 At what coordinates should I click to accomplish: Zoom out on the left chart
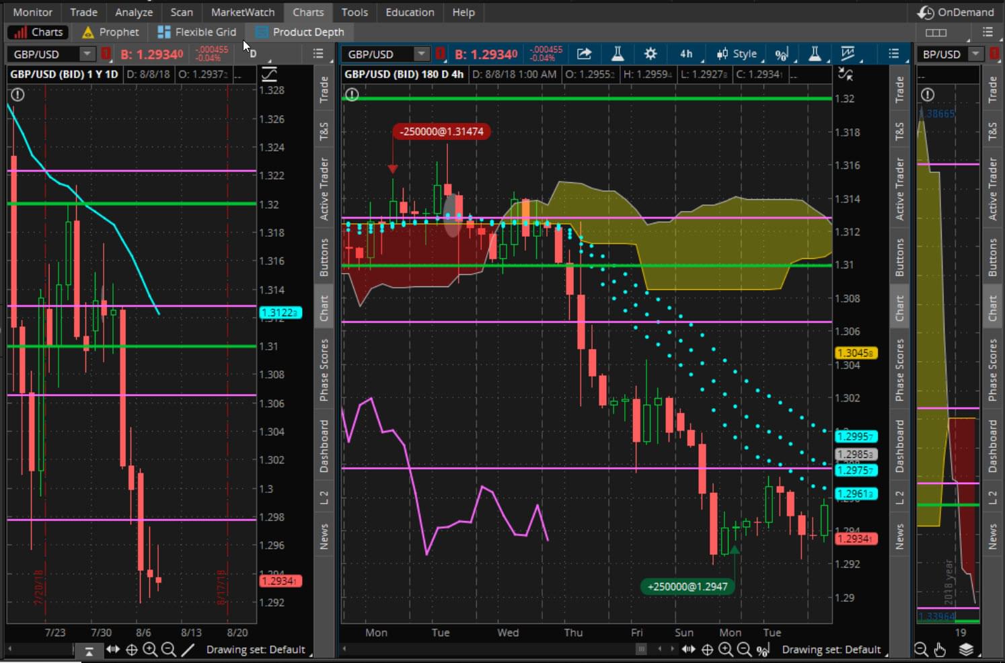tap(169, 650)
